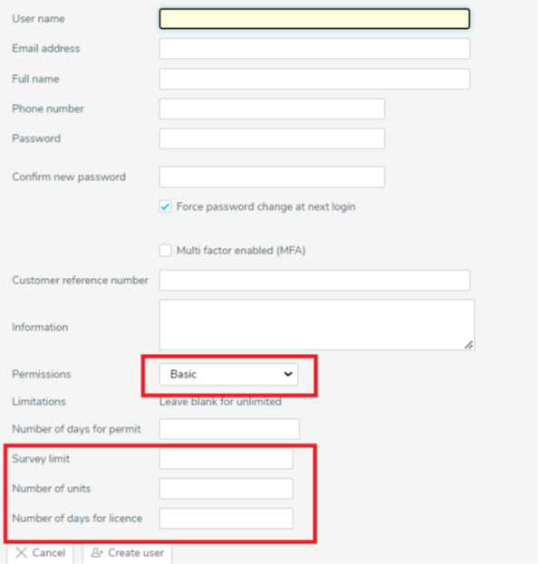Viewport: 538px width, 564px height.
Task: Click the Customer reference number field
Action: [x=314, y=281]
